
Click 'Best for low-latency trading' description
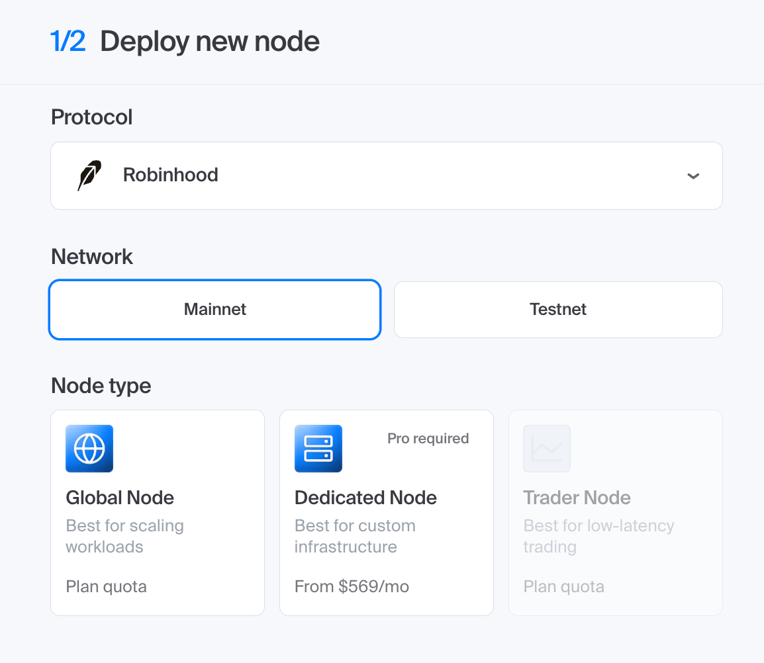click(x=599, y=537)
